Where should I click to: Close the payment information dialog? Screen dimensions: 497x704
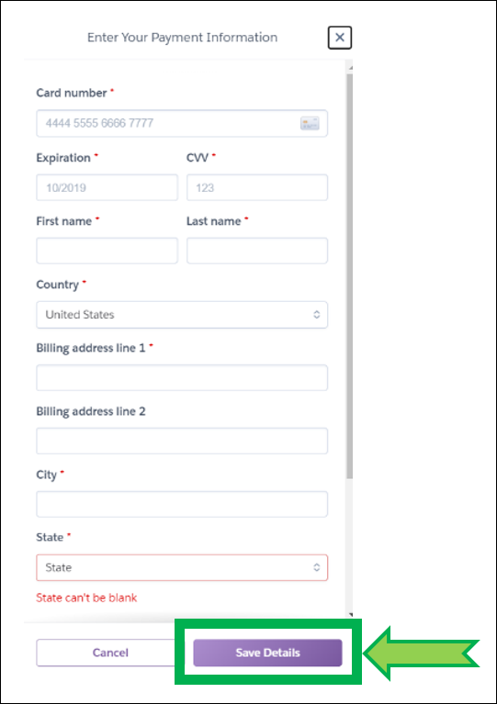click(x=340, y=38)
